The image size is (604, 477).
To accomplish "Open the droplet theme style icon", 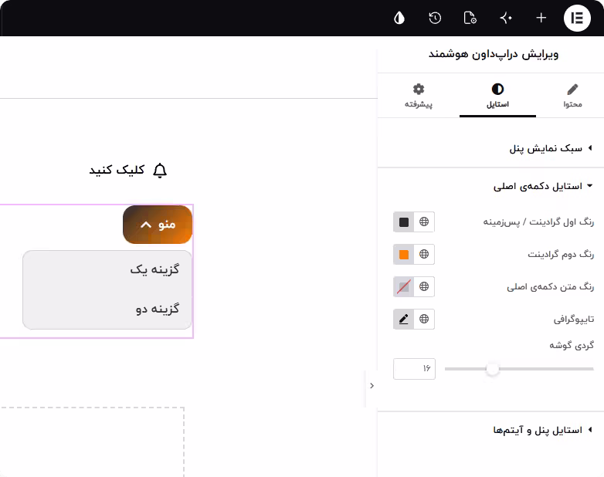I will coord(399,18).
